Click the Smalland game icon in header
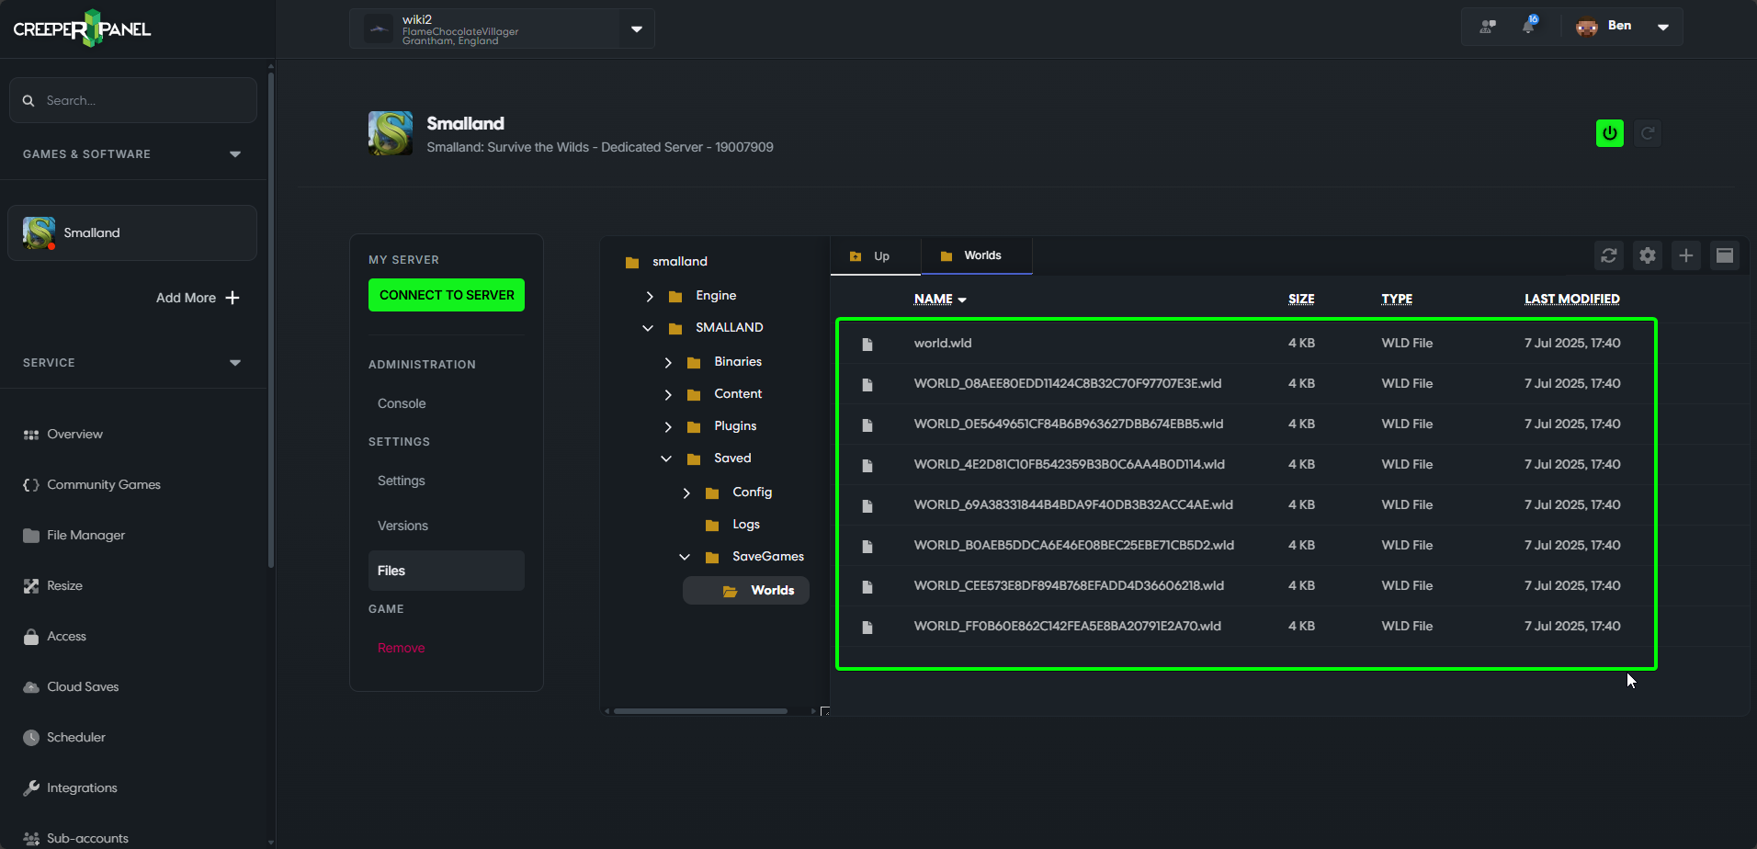Viewport: 1757px width, 849px height. (x=391, y=133)
